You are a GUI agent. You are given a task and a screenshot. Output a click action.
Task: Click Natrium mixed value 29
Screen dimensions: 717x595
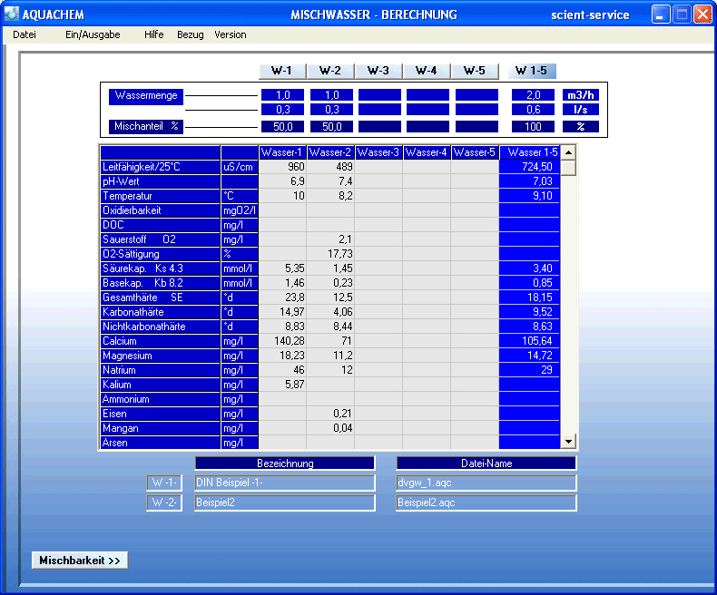pos(529,370)
